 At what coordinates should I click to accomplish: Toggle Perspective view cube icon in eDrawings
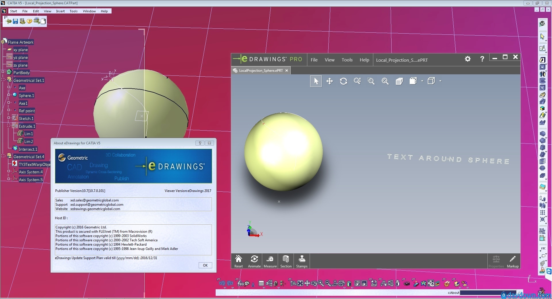tap(399, 81)
